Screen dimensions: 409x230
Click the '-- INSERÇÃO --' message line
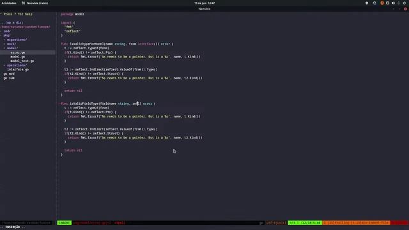point(13,227)
